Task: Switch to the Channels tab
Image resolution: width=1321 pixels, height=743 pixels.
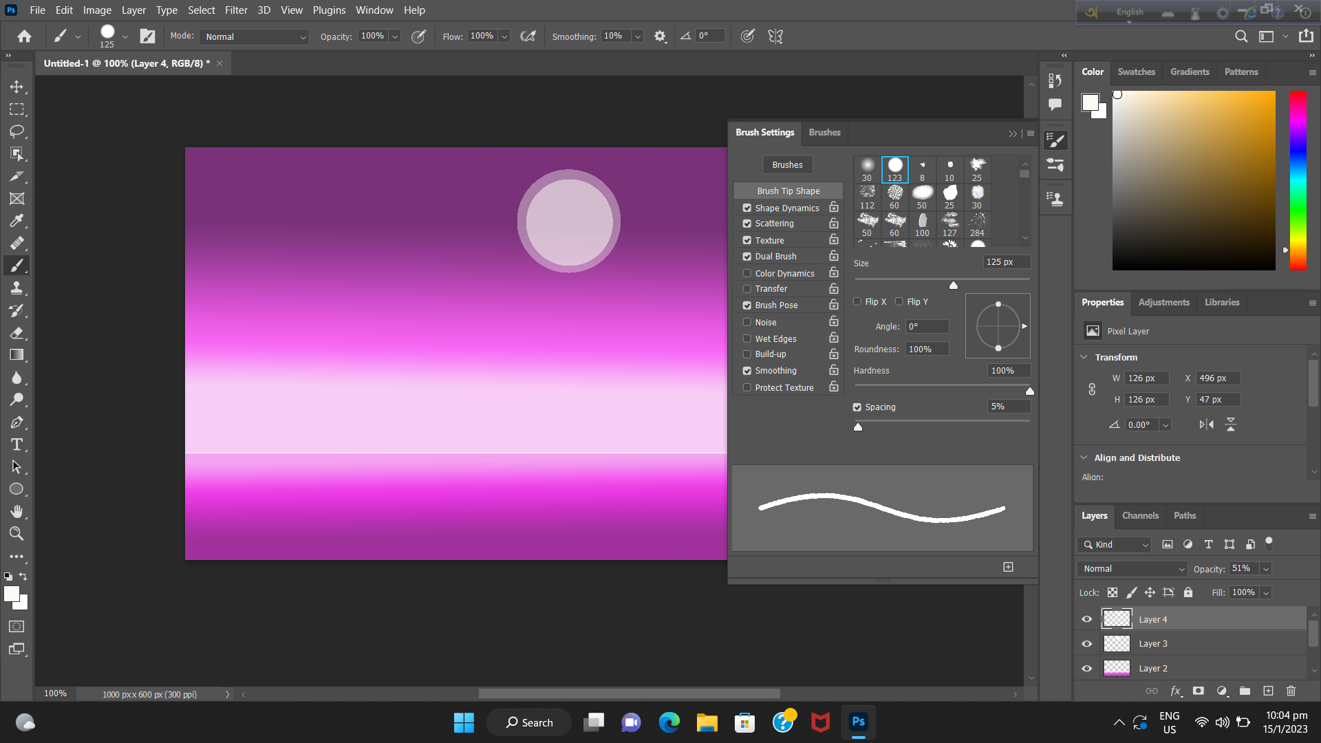Action: [1140, 515]
